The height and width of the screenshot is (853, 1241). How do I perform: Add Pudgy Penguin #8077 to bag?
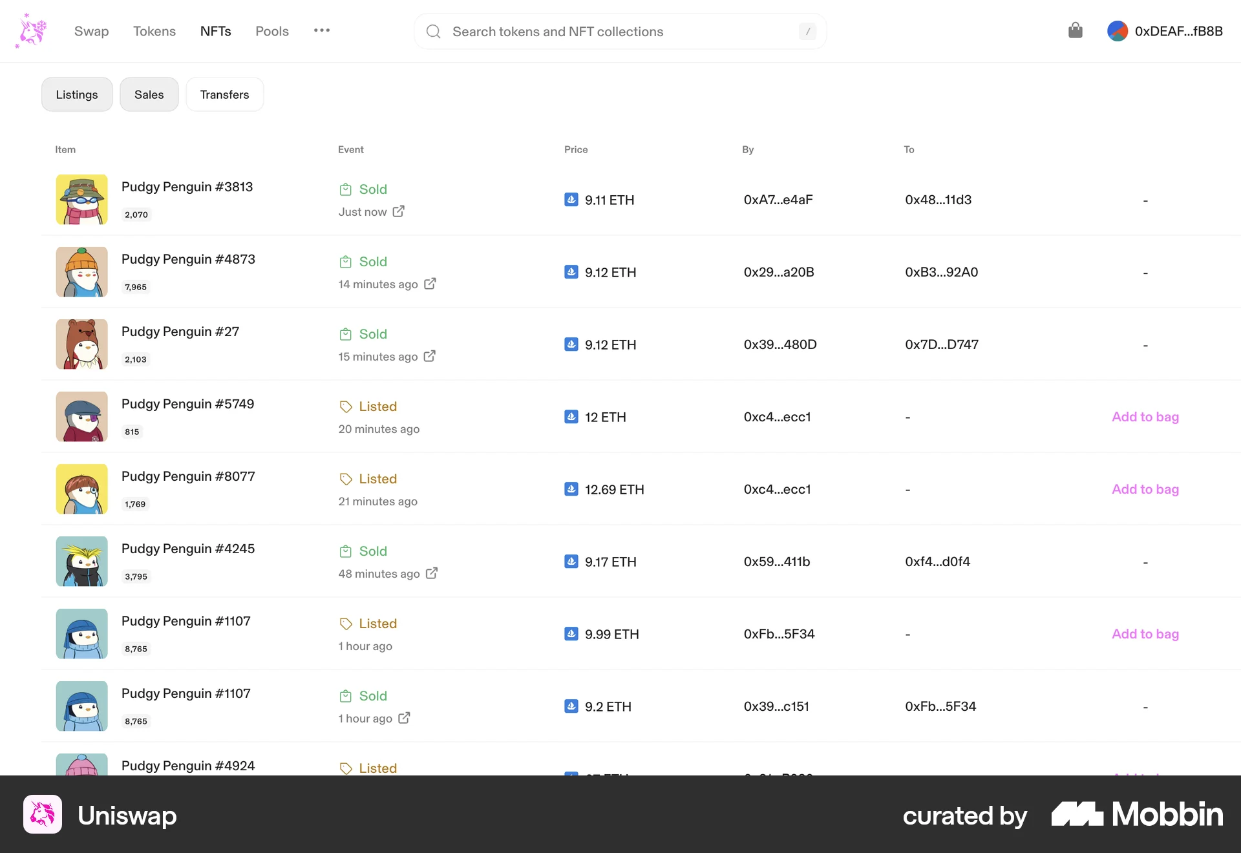click(x=1144, y=489)
